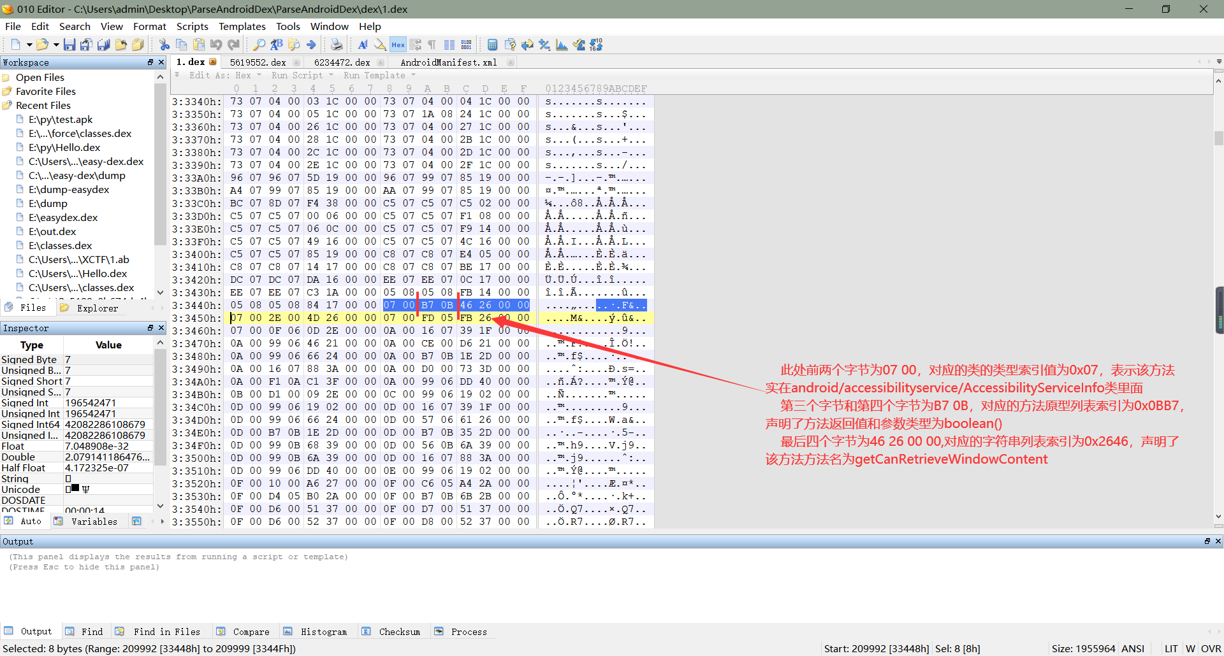Toggle the binary 0100 display icon

pos(467,45)
